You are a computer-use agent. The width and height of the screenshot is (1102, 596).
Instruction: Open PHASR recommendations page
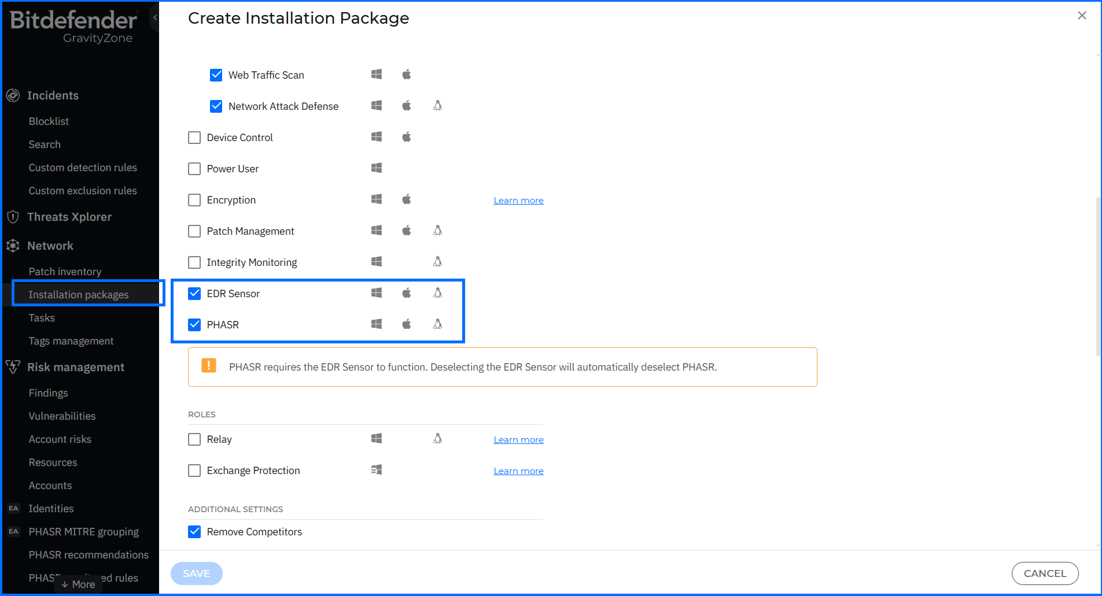(89, 555)
